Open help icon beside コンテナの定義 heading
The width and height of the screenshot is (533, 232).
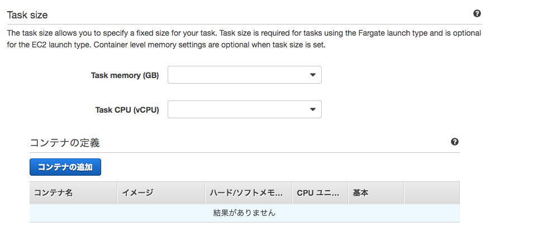pyautogui.click(x=454, y=142)
